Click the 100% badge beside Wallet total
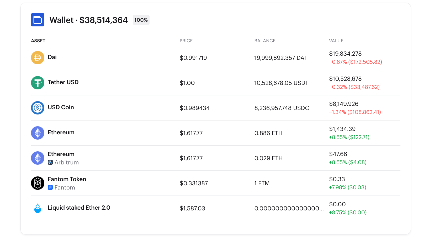This screenshot has width=434, height=241. click(x=141, y=20)
